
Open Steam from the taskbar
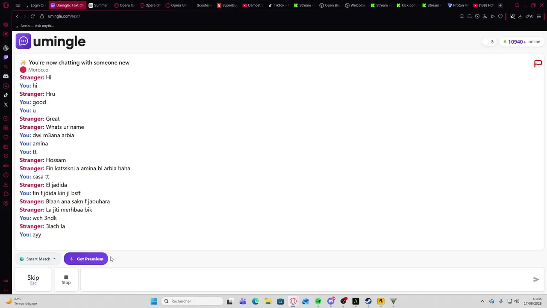[x=368, y=301]
